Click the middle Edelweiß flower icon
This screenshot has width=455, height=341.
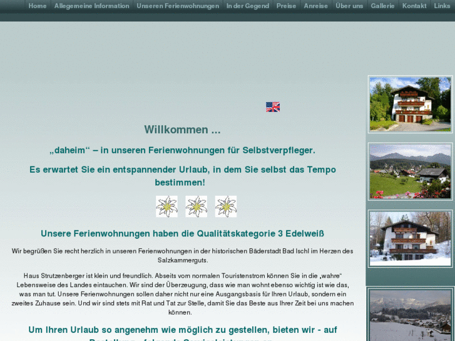(196, 206)
